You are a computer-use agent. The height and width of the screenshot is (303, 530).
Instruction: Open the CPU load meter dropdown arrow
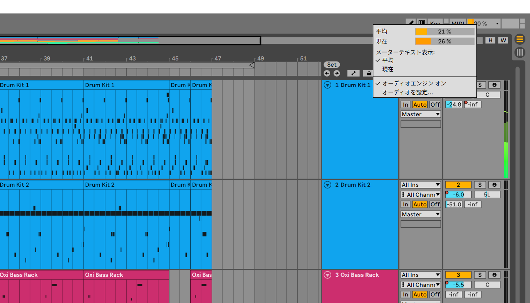[x=497, y=23]
